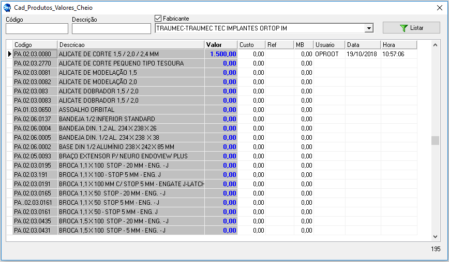Click the Usuario column header
449x262 pixels.
(x=330, y=45)
